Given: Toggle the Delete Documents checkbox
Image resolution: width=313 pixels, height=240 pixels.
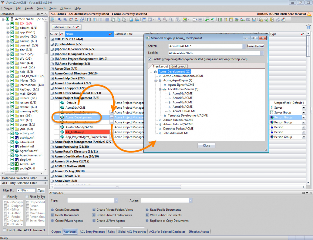Looking at the screenshot, I should [x=52, y=215].
